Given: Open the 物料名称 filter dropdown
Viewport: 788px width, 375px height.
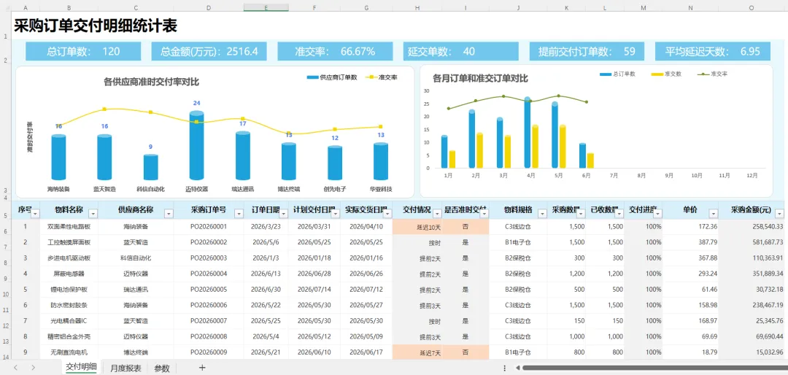Looking at the screenshot, I should click(x=93, y=214).
